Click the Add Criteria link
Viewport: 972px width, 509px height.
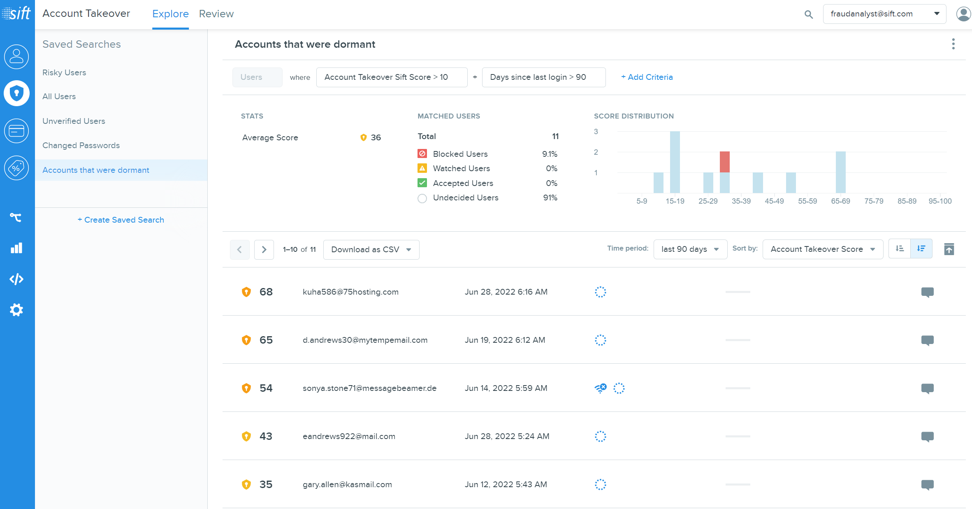[x=647, y=77]
